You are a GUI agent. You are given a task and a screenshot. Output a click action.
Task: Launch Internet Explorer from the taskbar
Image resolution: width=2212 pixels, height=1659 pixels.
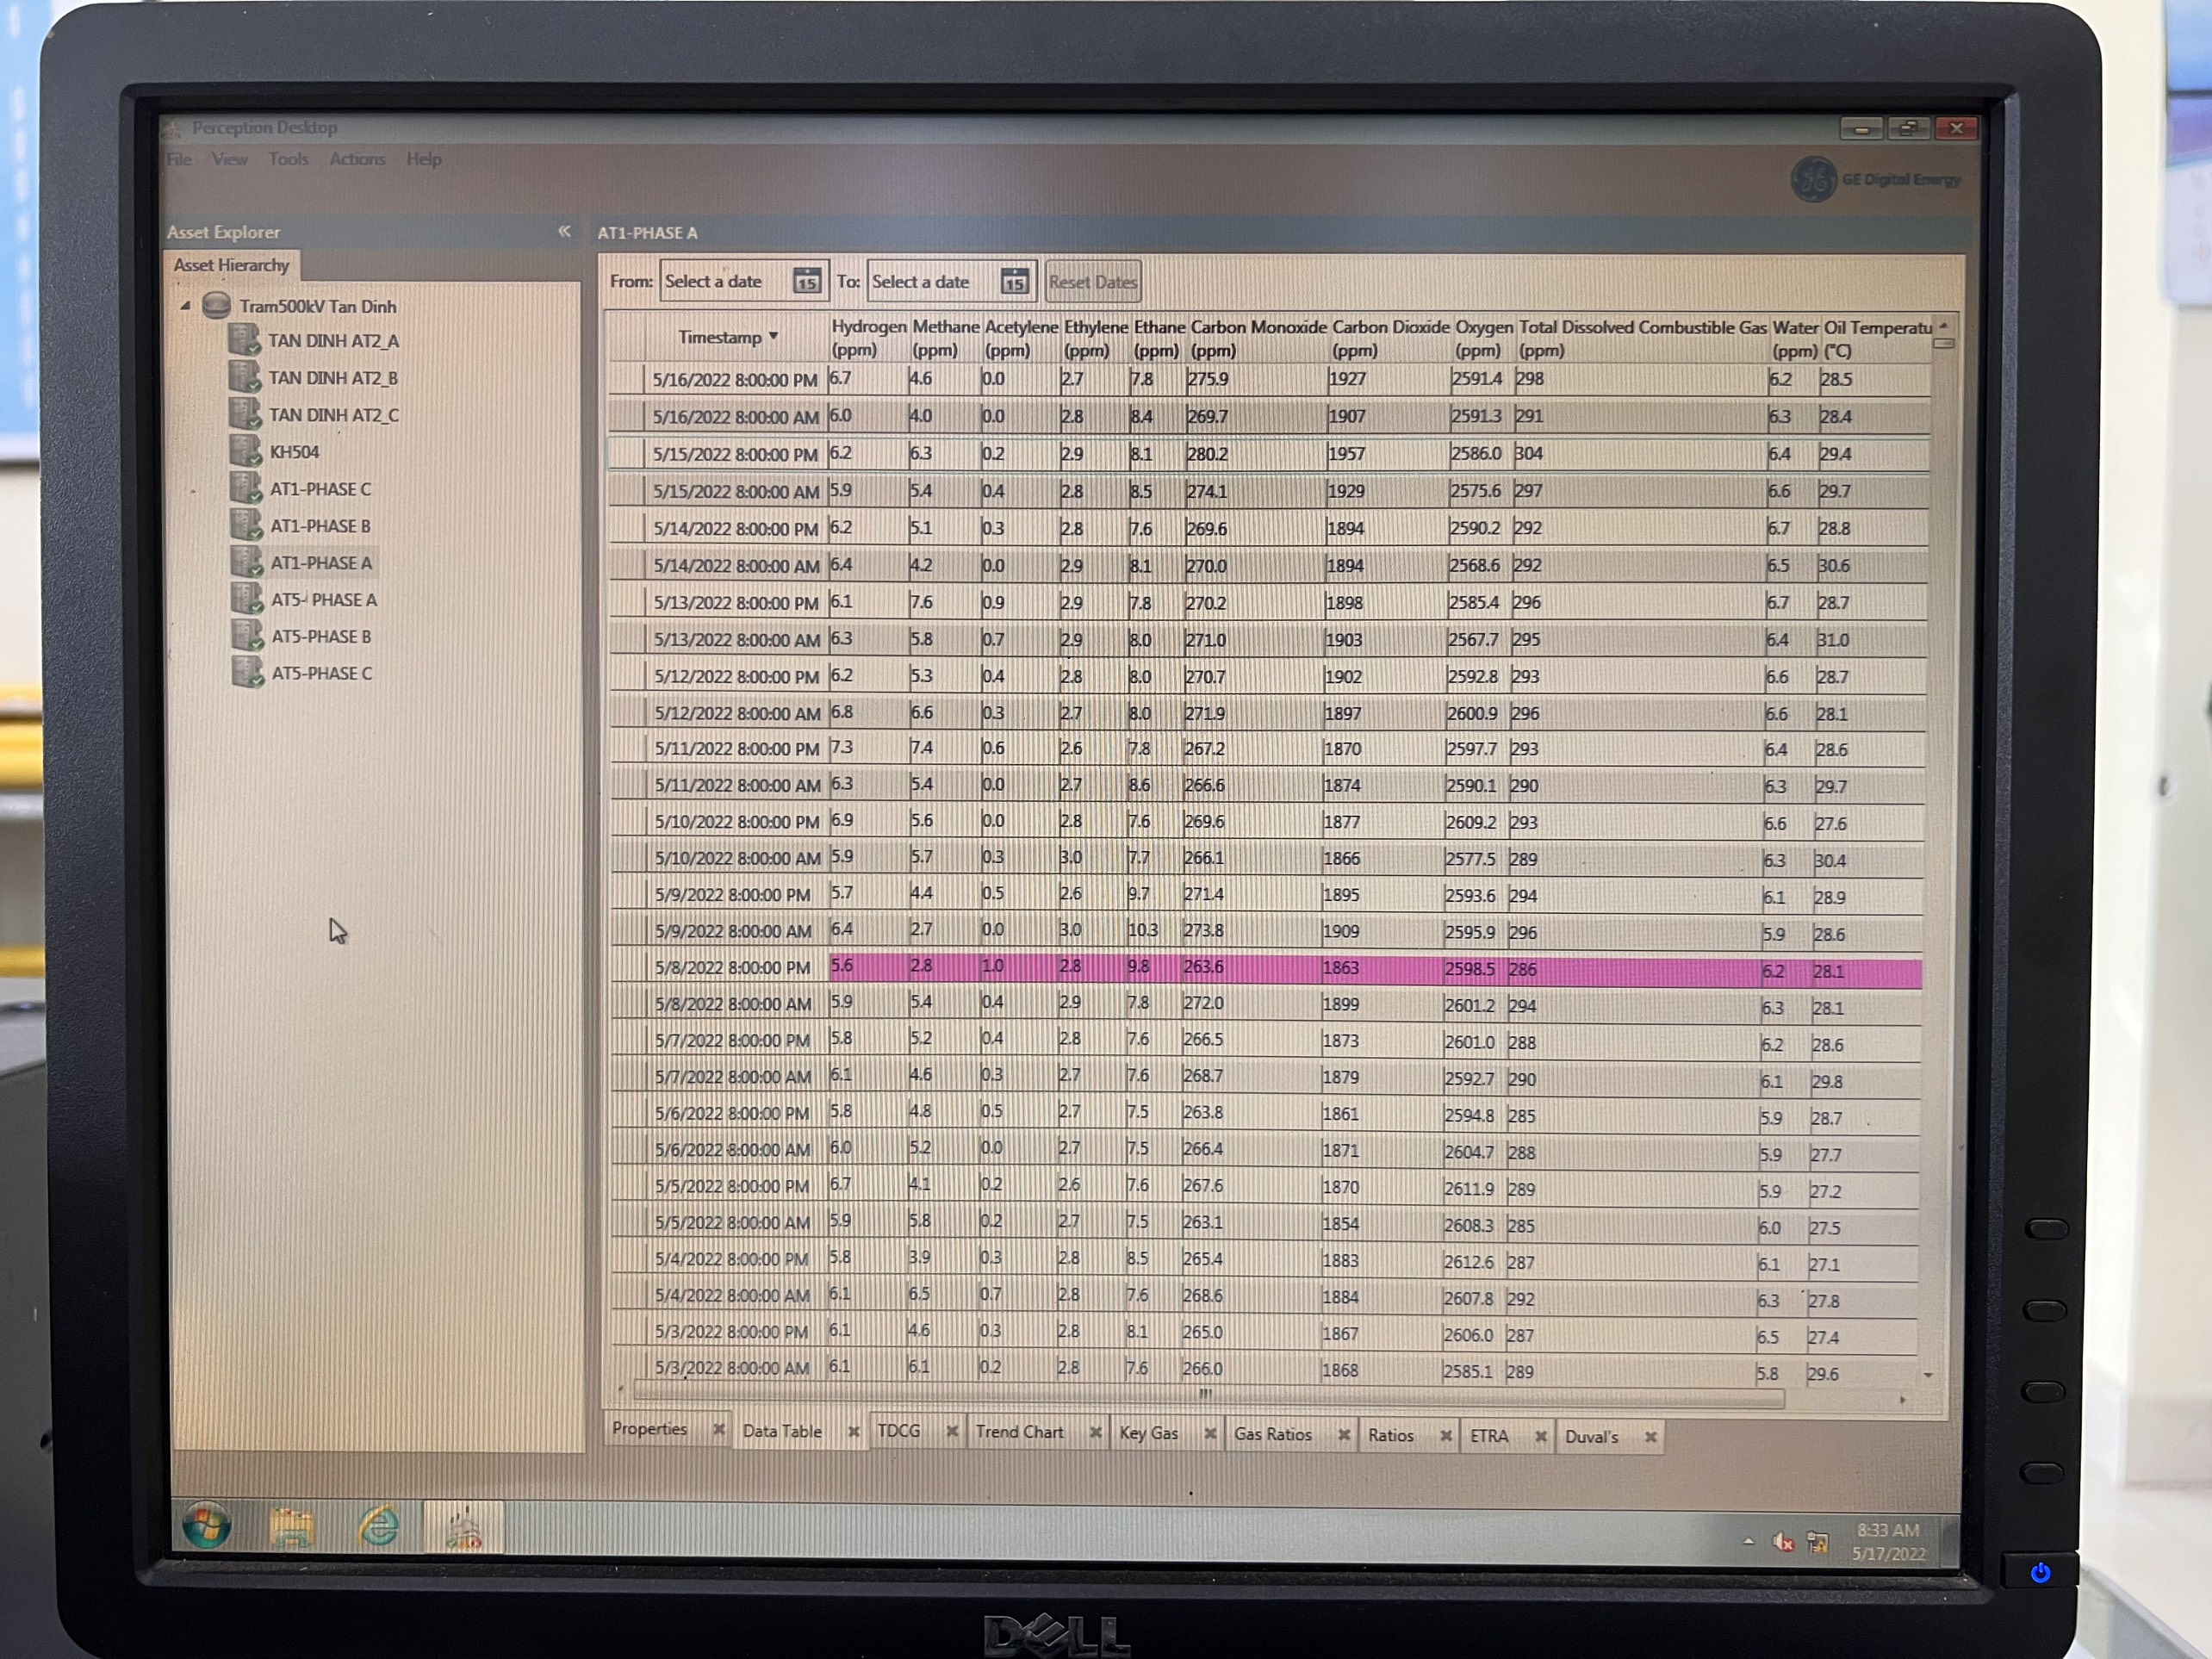click(379, 1527)
